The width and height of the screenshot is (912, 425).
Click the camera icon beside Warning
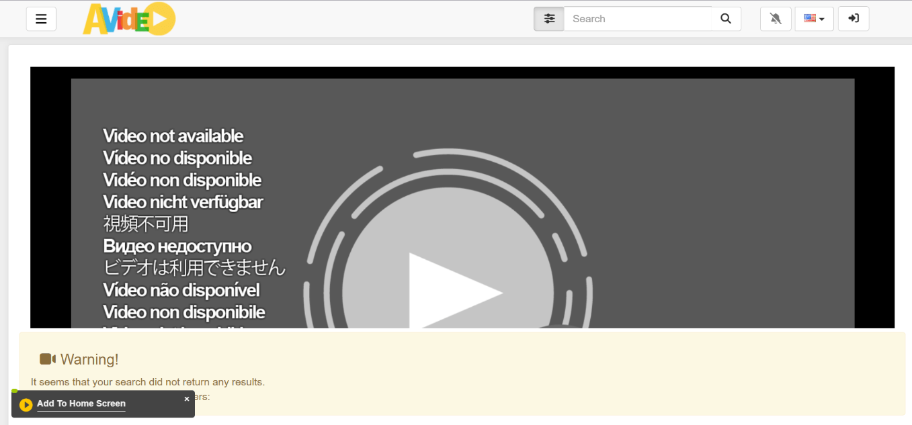tap(48, 359)
